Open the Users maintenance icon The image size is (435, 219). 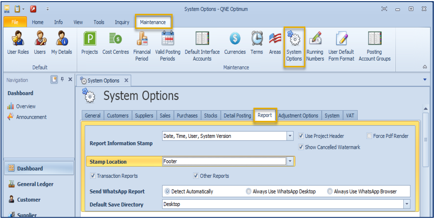(x=40, y=43)
